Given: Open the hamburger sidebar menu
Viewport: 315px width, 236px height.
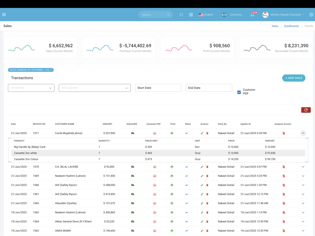Looking at the screenshot, I should pos(4,14).
